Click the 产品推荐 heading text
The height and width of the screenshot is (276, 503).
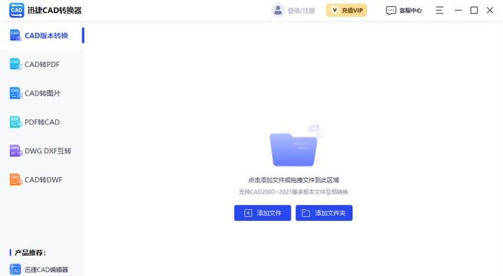point(30,252)
